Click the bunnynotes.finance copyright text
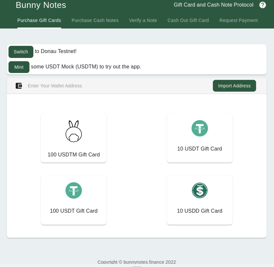Viewport: 274px width, 267px height. [x=137, y=262]
